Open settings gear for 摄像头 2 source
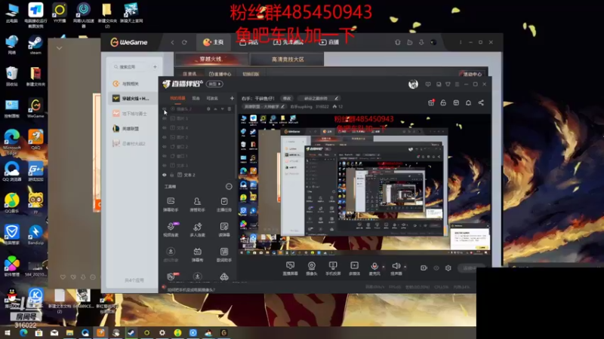Screen dimensions: 604x339 (208, 109)
